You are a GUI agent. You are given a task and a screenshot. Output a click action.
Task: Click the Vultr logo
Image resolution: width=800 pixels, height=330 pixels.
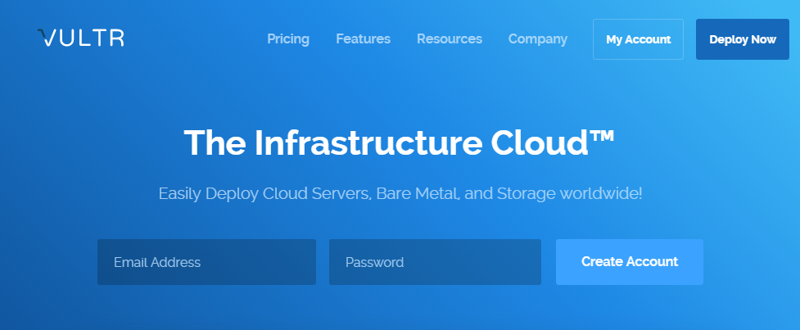[80, 38]
